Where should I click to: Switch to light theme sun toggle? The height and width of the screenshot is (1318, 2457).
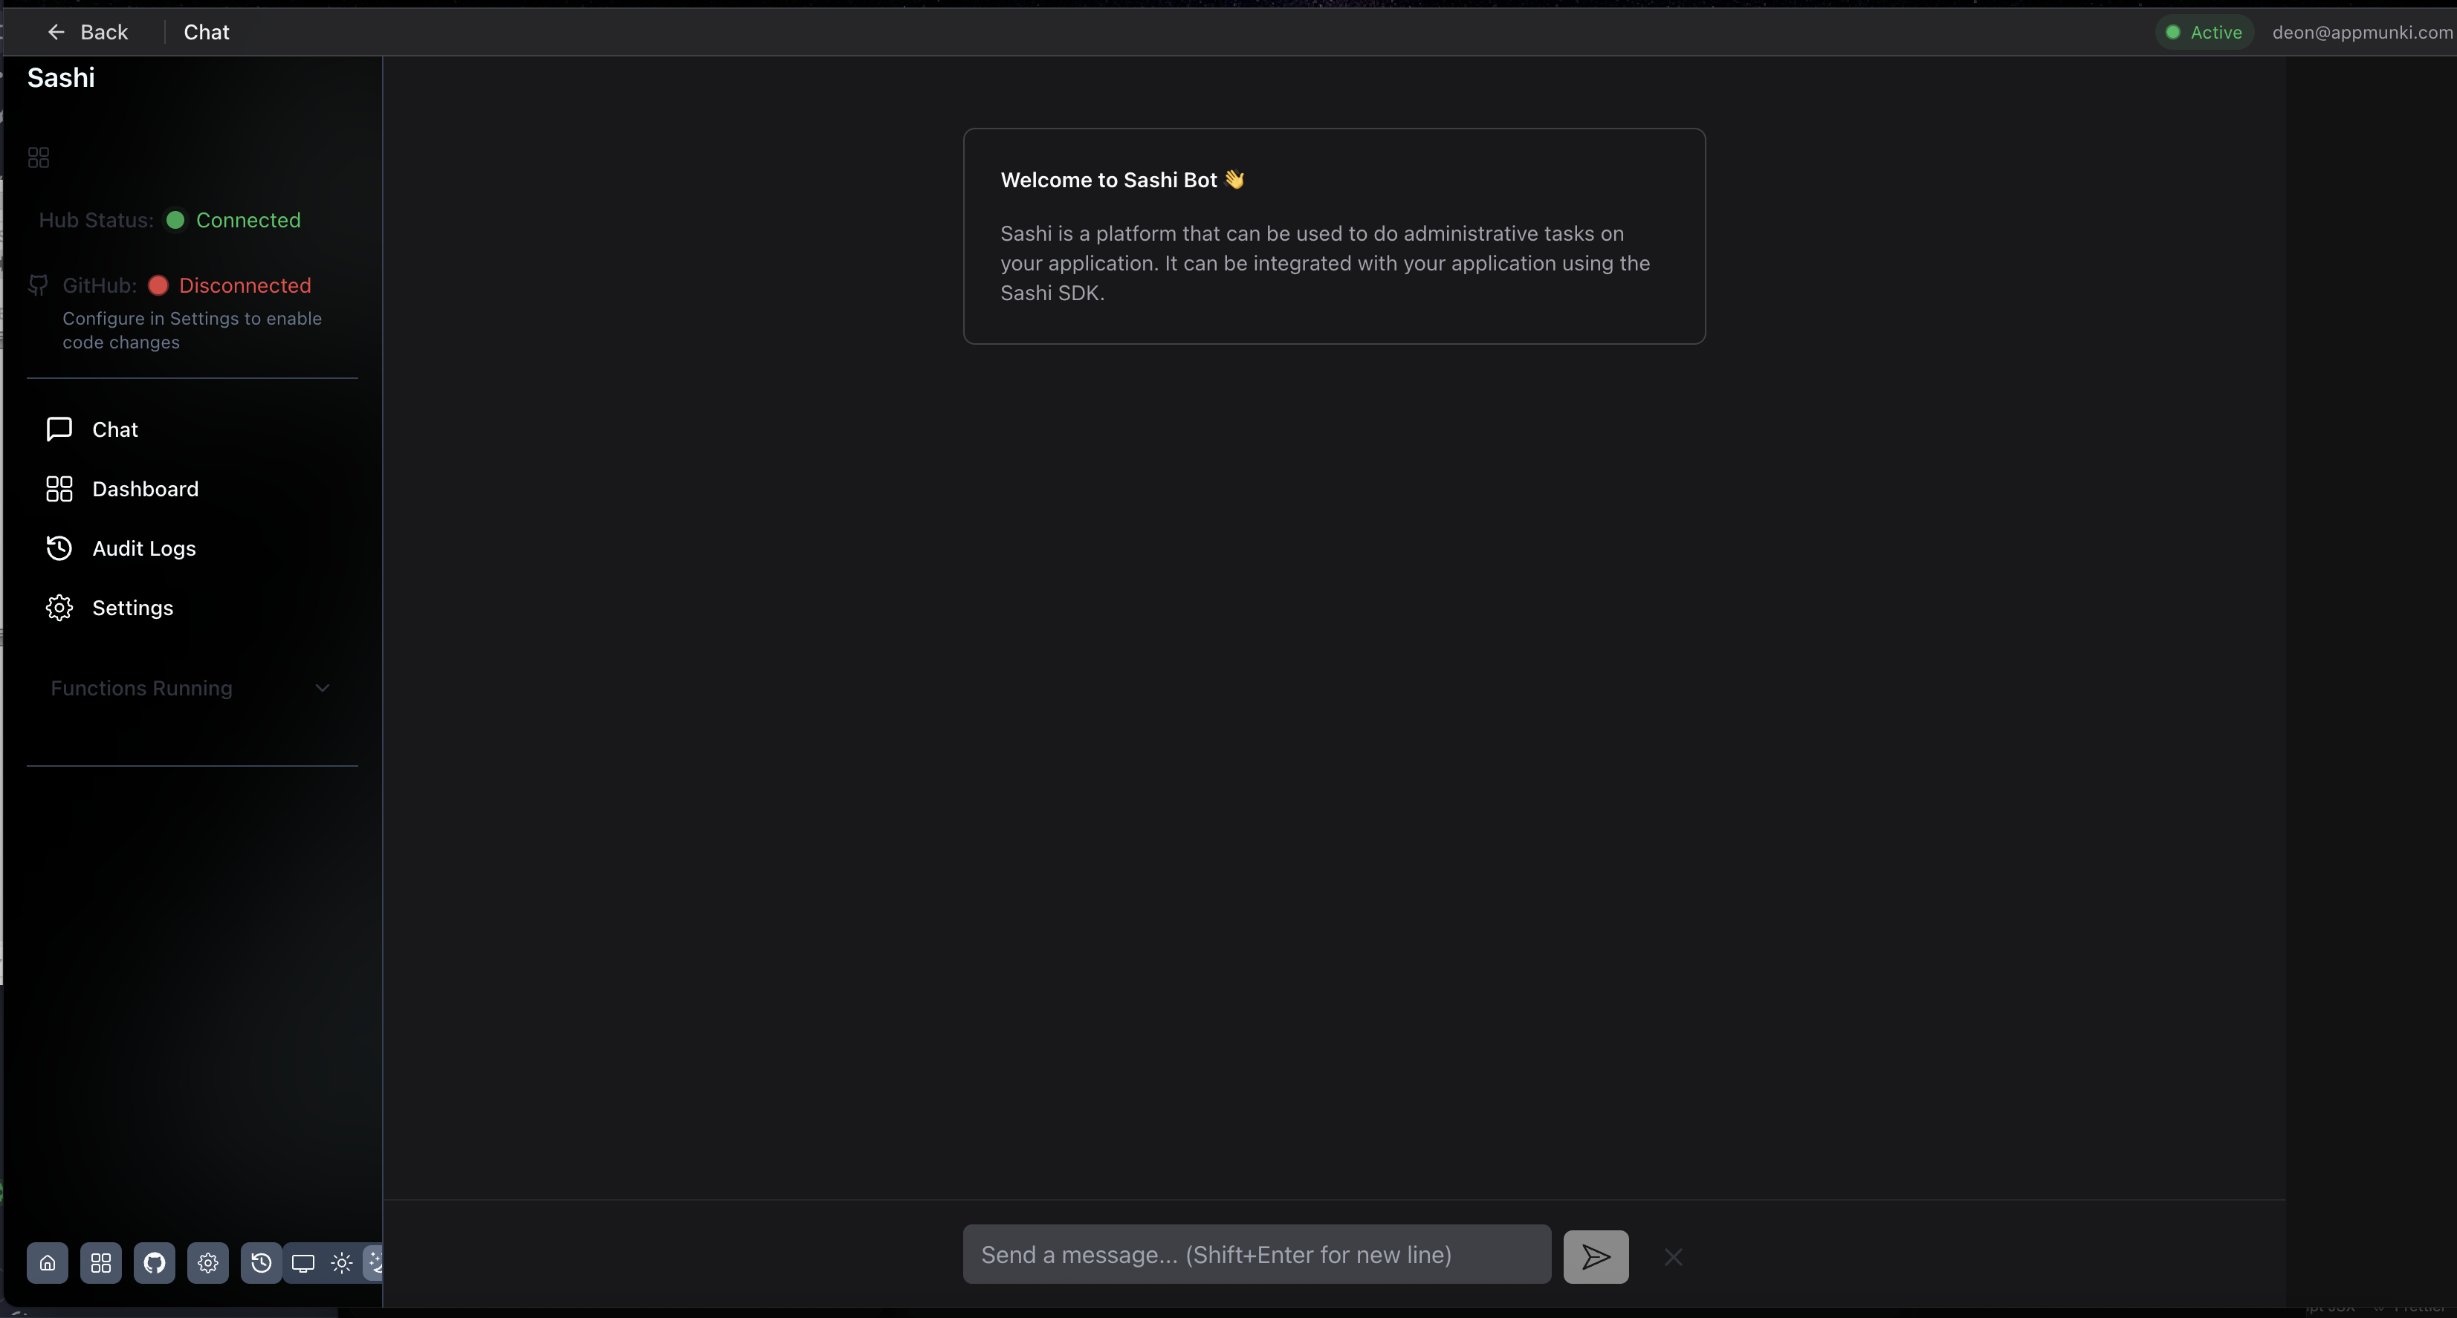341,1264
